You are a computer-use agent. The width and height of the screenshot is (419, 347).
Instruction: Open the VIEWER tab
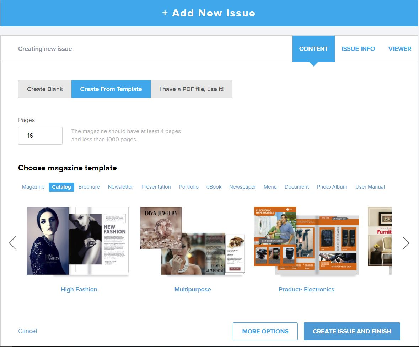(x=399, y=49)
